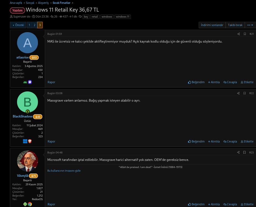Viewport: 256px width, 207px height.
Task: Open atlasrise username link
Action: point(23,57)
